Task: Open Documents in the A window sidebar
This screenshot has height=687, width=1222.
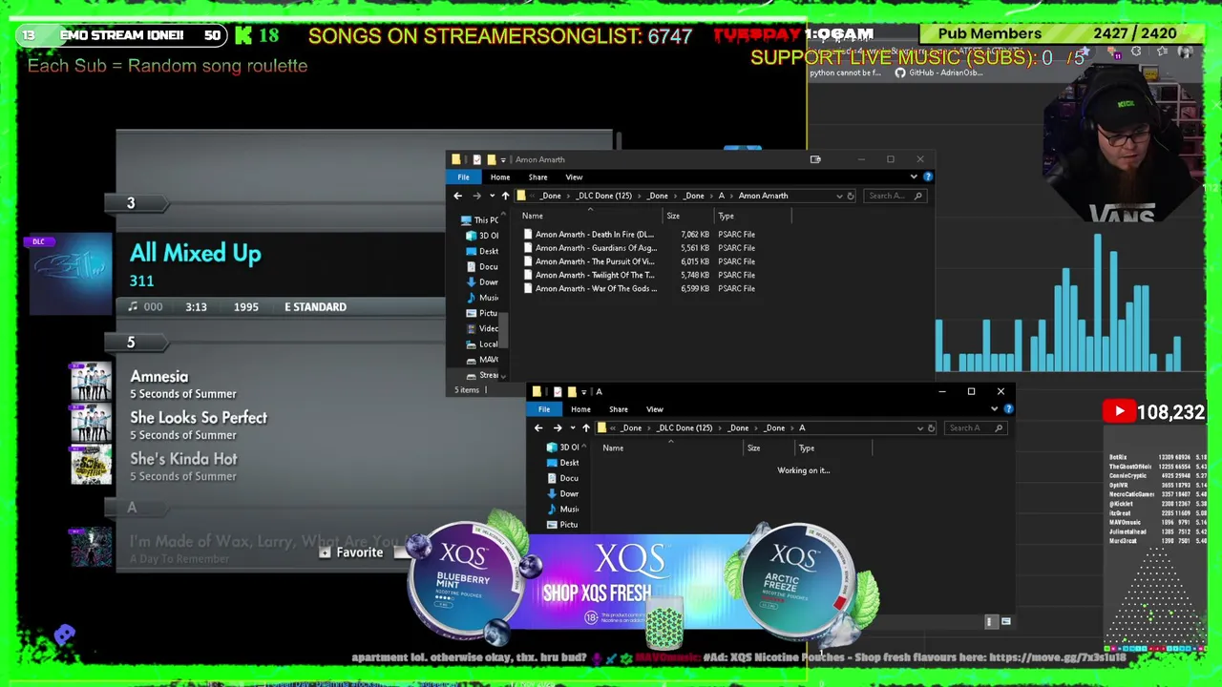Action: coord(562,478)
